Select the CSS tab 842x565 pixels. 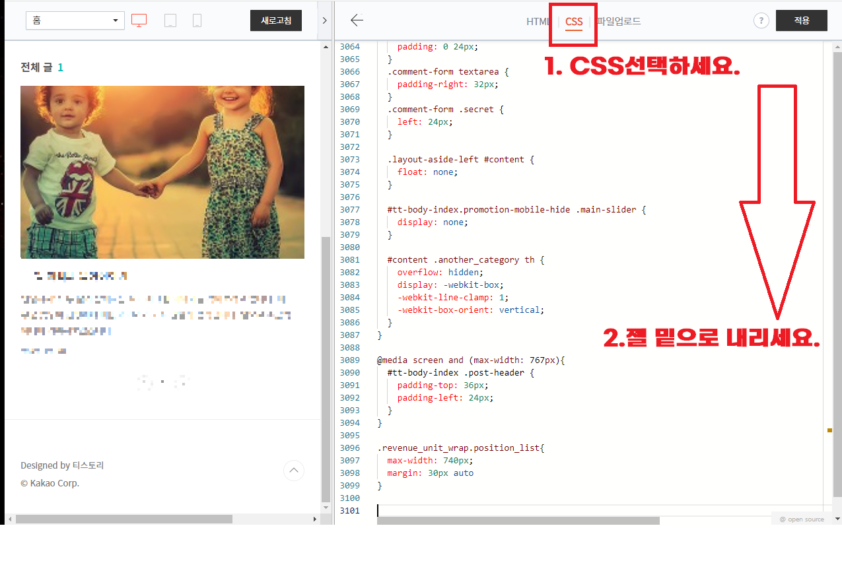[x=572, y=21]
